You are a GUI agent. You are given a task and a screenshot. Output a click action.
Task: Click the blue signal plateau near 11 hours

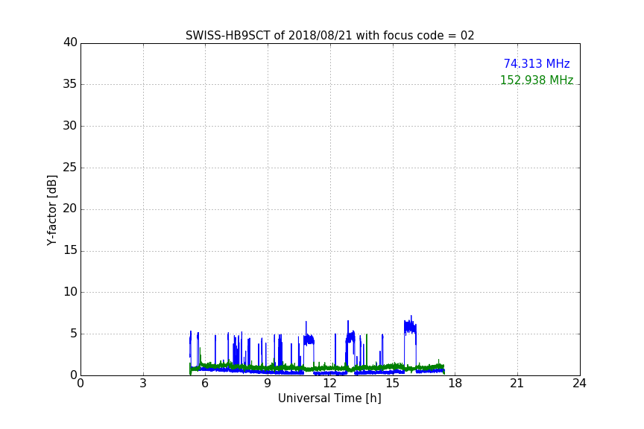pyautogui.click(x=309, y=340)
